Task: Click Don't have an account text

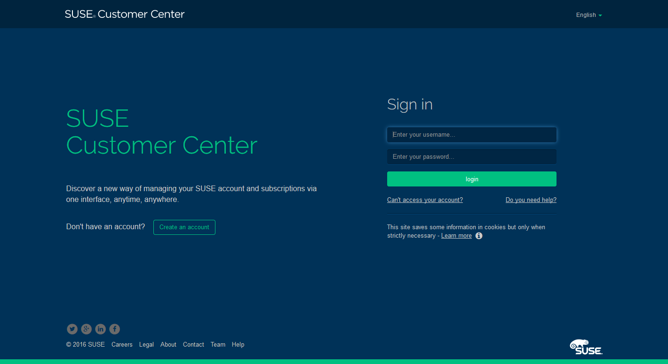Action: point(105,227)
